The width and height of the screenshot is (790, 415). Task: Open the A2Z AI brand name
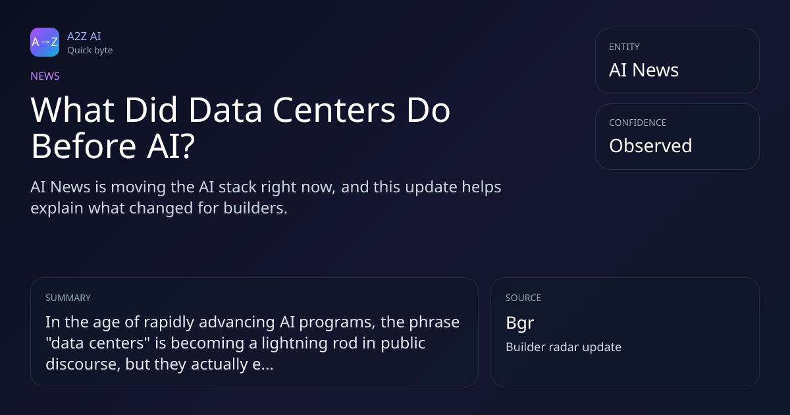(x=84, y=36)
